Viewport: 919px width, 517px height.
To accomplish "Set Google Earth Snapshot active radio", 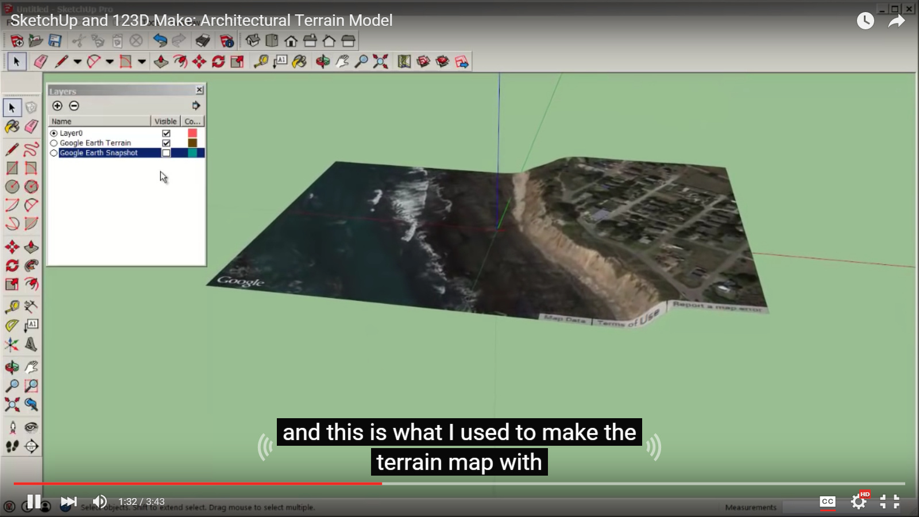I will (54, 153).
